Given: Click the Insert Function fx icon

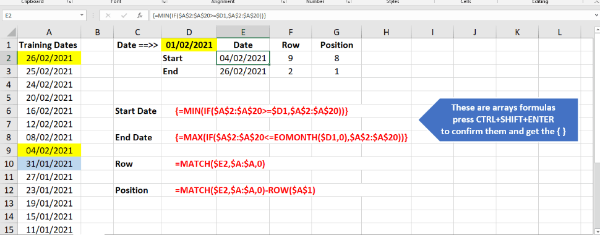Looking at the screenshot, I should coord(140,15).
